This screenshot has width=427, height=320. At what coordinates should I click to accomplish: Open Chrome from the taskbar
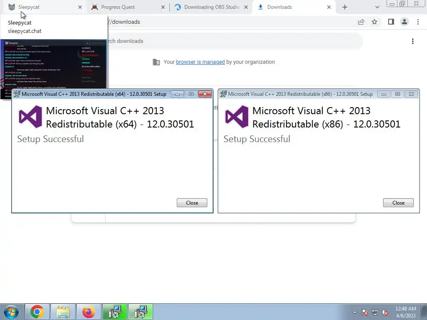tap(37, 312)
